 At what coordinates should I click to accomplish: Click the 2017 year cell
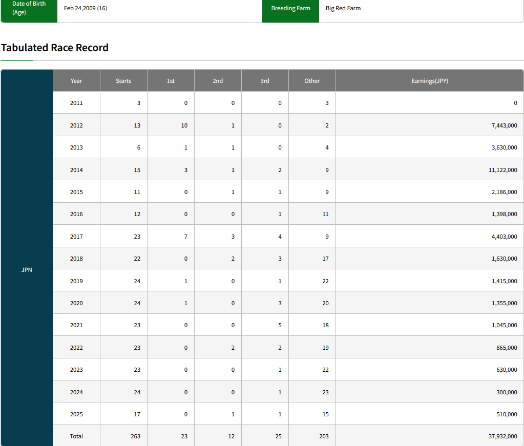pos(76,237)
